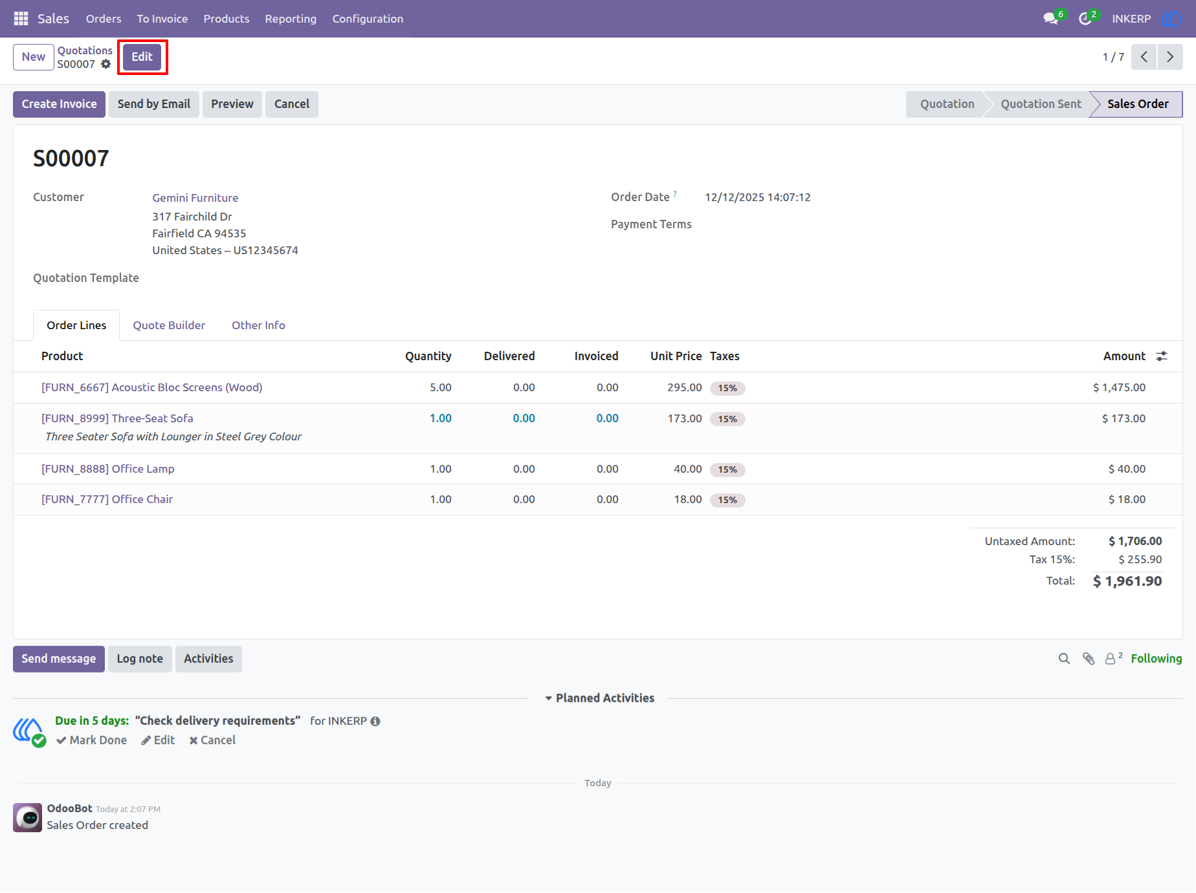Viewport: 1196px width, 893px height.
Task: Open the Acoustic Bloc Screens product link
Action: 152,387
